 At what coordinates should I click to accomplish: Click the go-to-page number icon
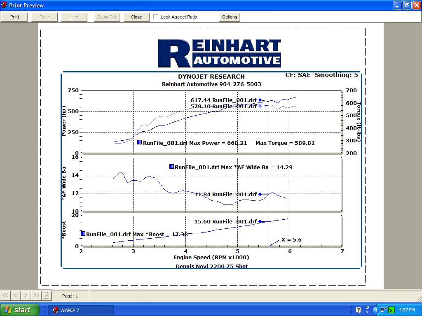point(46,295)
